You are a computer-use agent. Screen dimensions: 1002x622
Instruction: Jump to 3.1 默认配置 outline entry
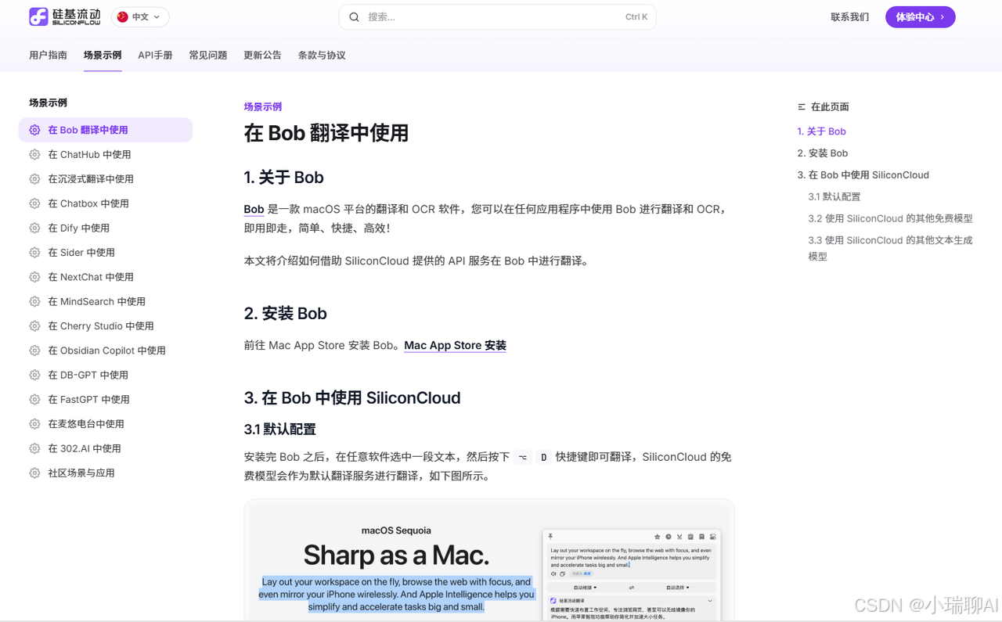pos(834,197)
